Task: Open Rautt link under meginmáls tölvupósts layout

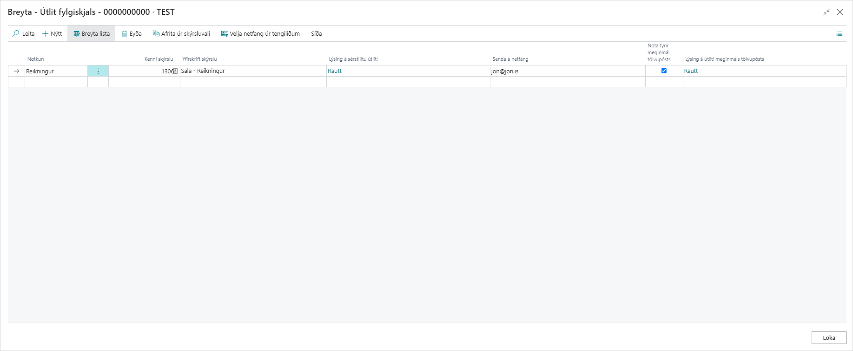Action: pos(691,71)
